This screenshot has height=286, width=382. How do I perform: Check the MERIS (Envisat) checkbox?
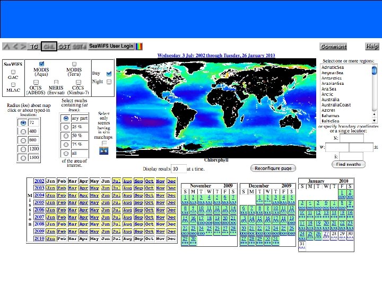pyautogui.click(x=56, y=82)
